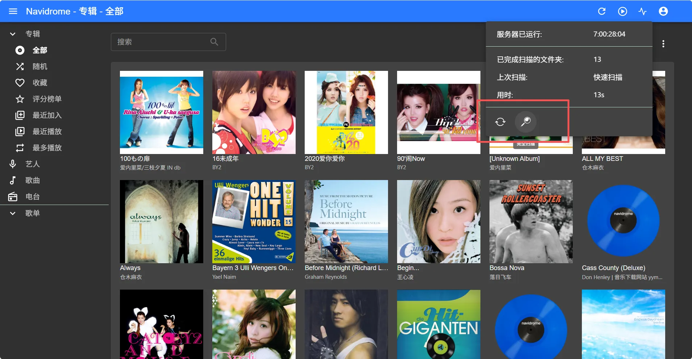The height and width of the screenshot is (359, 692).
Task: Click artist Graham Reynolds under Before Midnight
Action: pyautogui.click(x=326, y=277)
